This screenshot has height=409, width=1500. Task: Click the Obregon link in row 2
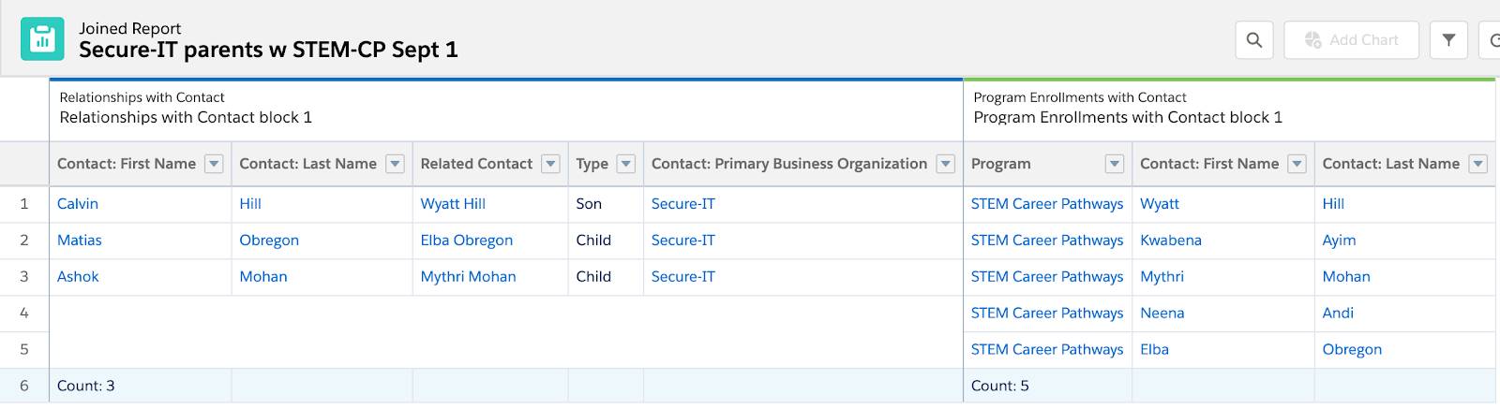point(269,241)
